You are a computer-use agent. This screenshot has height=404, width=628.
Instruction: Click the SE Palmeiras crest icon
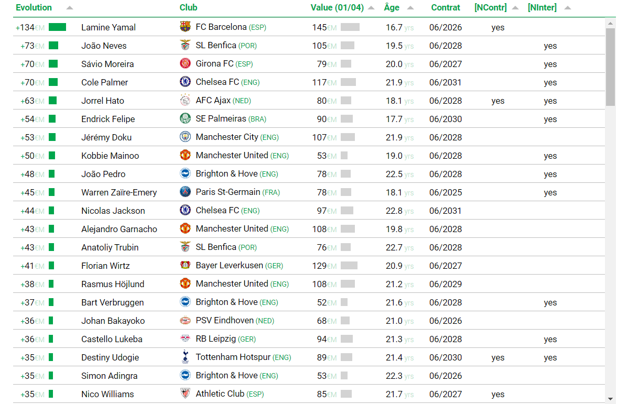tap(185, 118)
